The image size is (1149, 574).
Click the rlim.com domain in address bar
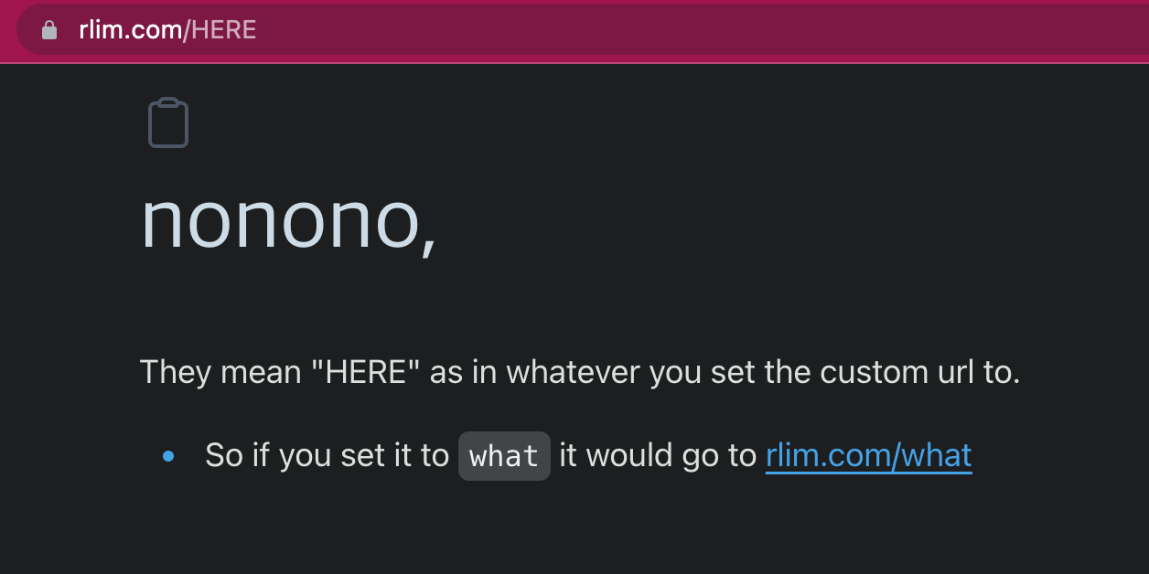point(131,30)
